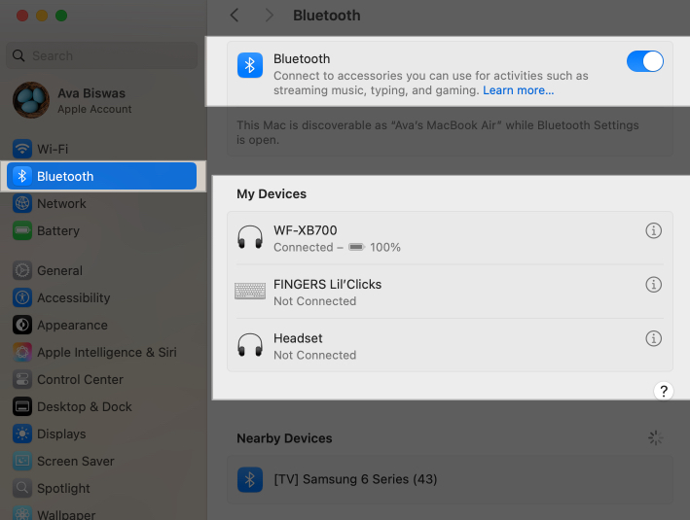
Task: Click the green Battery icon
Action: coord(22,230)
